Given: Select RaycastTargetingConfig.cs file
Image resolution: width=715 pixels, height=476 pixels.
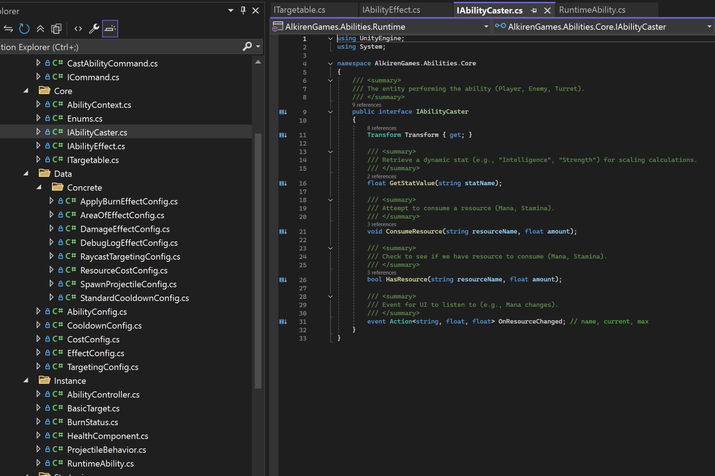Looking at the screenshot, I should pos(130,256).
